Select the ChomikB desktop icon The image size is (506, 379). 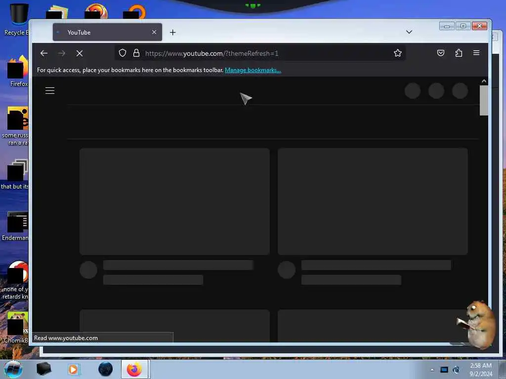[16, 328]
